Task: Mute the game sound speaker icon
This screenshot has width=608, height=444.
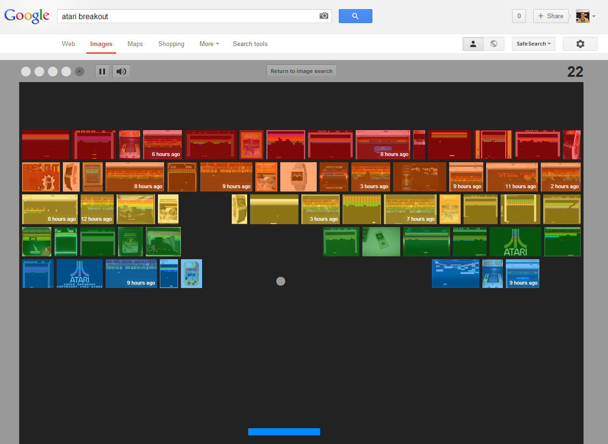Action: pyautogui.click(x=121, y=72)
